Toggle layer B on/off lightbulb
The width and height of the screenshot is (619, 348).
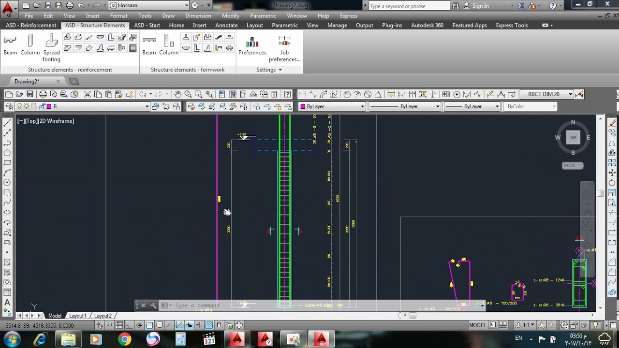[20, 106]
